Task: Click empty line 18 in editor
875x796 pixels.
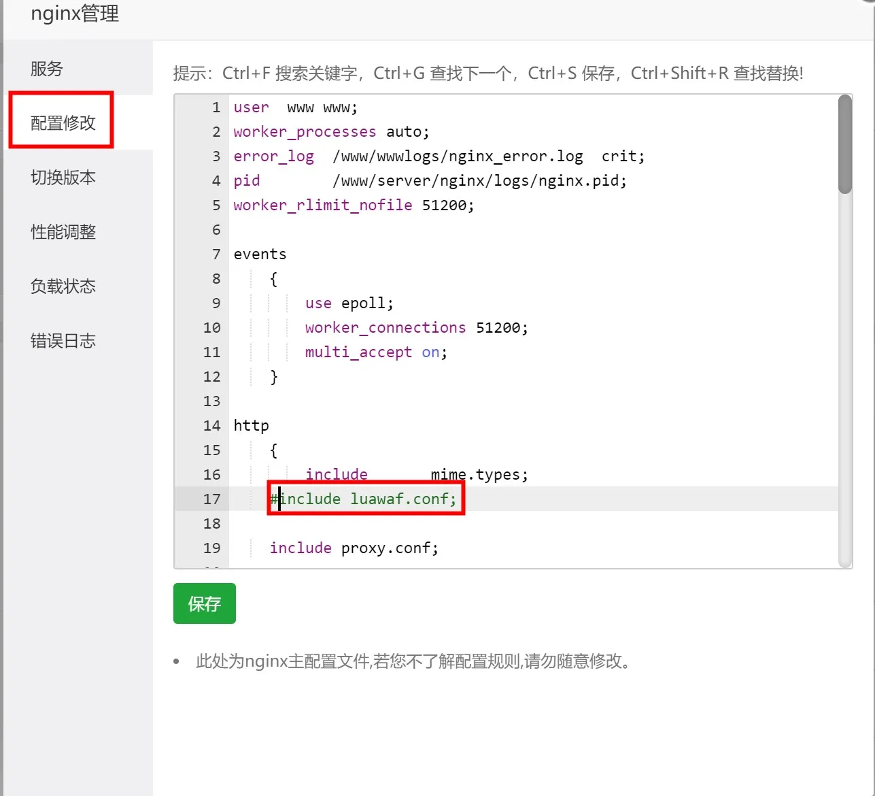Action: [x=534, y=524]
